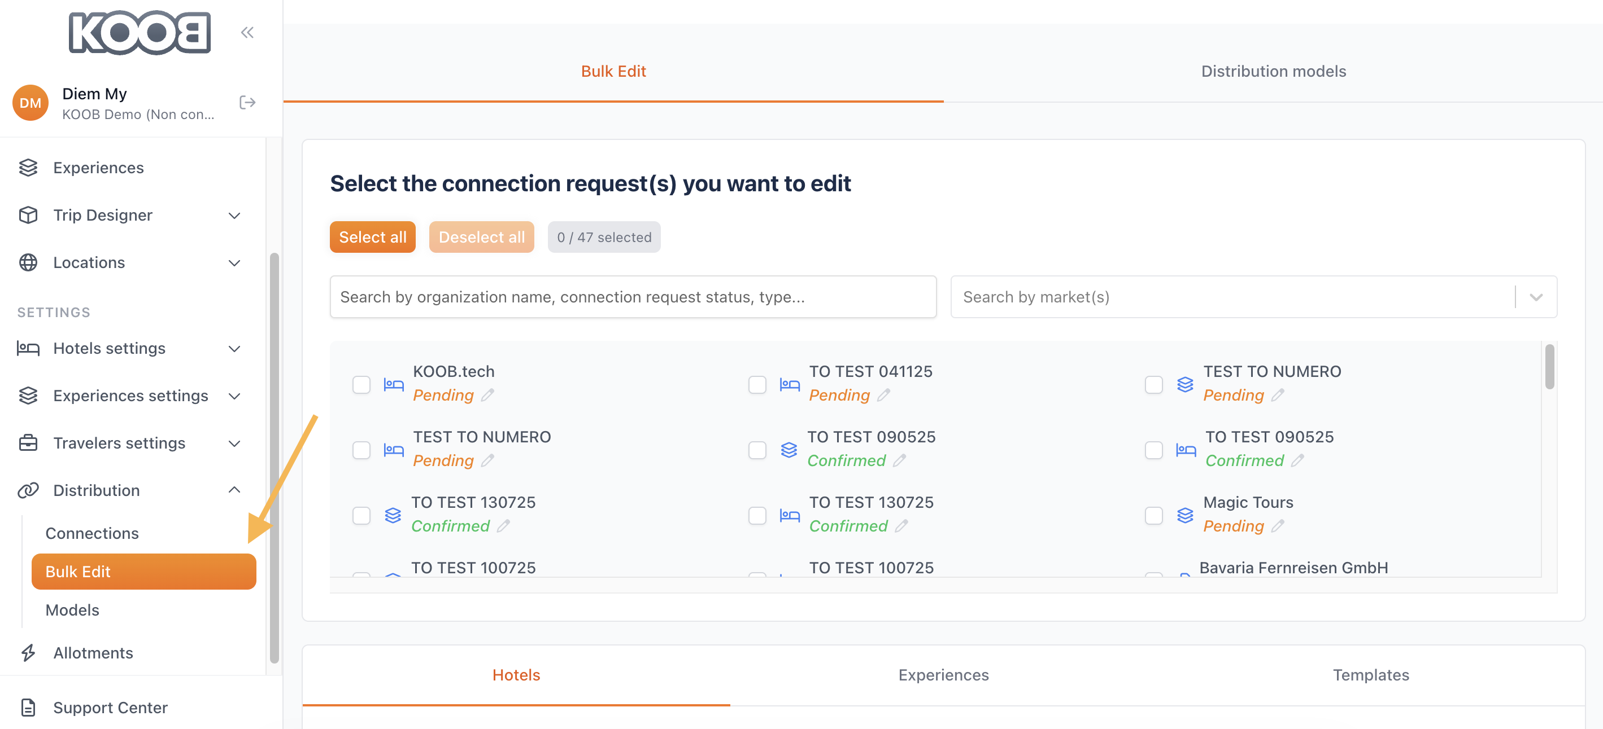
Task: Tick the Magic Tours checkbox
Action: (x=1154, y=515)
